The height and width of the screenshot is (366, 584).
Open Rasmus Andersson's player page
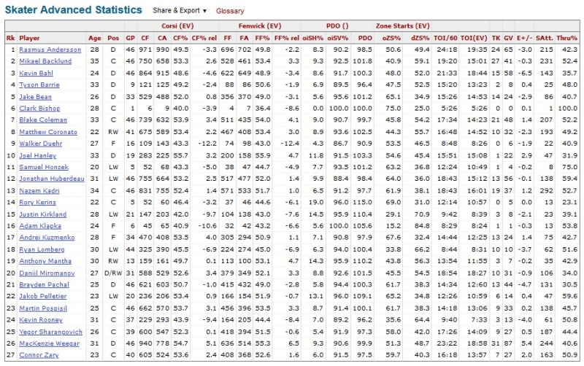(x=50, y=50)
